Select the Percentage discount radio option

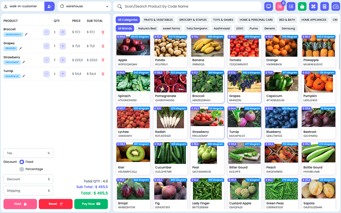click(22, 169)
